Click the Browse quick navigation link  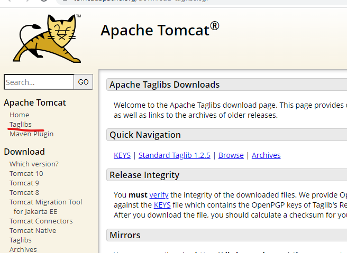[x=231, y=155]
